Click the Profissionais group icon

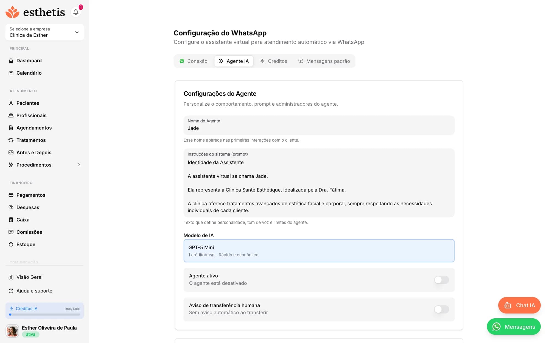point(11,116)
